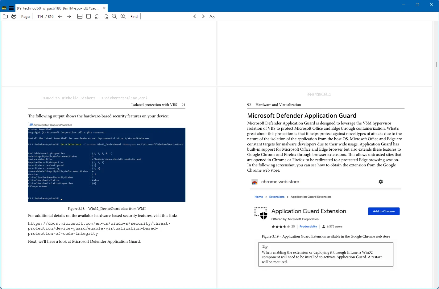Go to the next page arrow
The image size is (439, 289).
[69, 16]
